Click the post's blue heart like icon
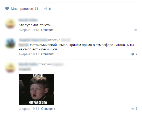The width and height of the screenshot is (142, 116). click(7, 9)
